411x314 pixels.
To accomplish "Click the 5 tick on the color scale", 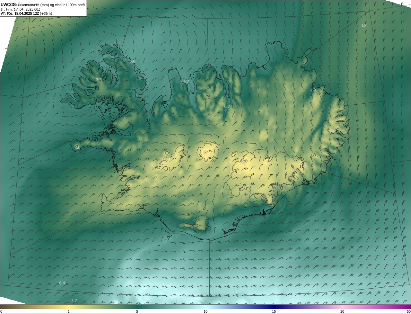I will (x=137, y=311).
